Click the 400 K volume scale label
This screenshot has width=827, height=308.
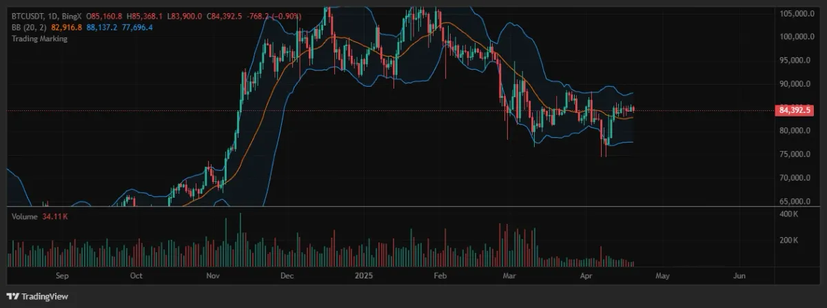click(788, 215)
